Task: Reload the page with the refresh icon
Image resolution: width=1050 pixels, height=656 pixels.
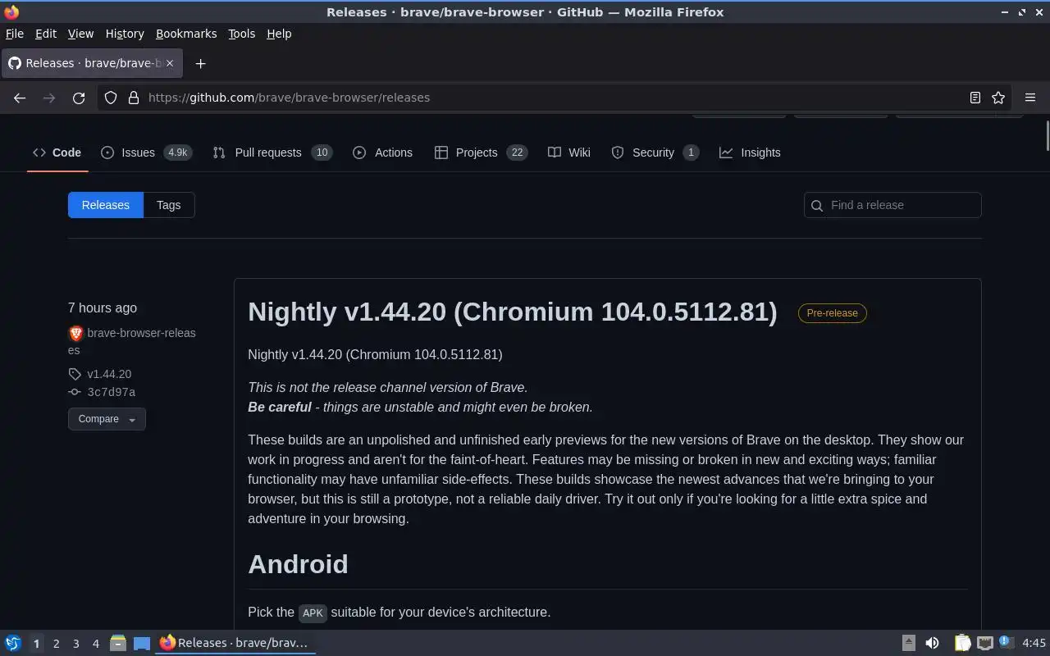Action: (79, 98)
